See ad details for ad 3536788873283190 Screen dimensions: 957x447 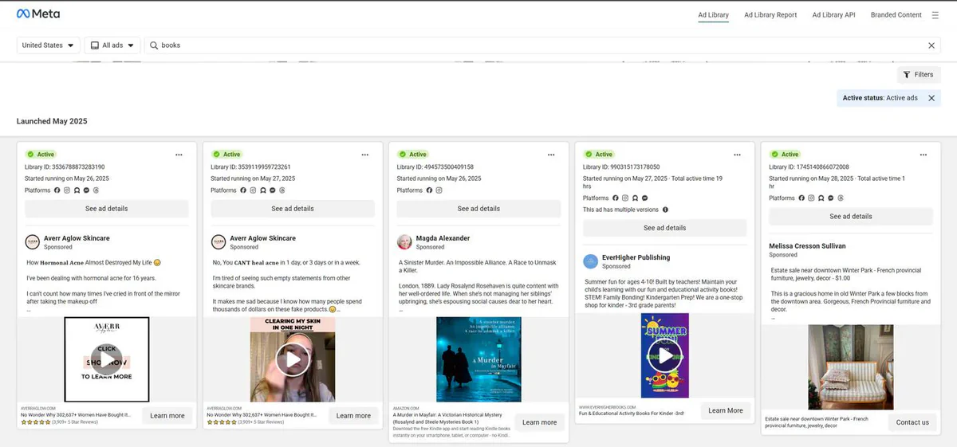107,209
